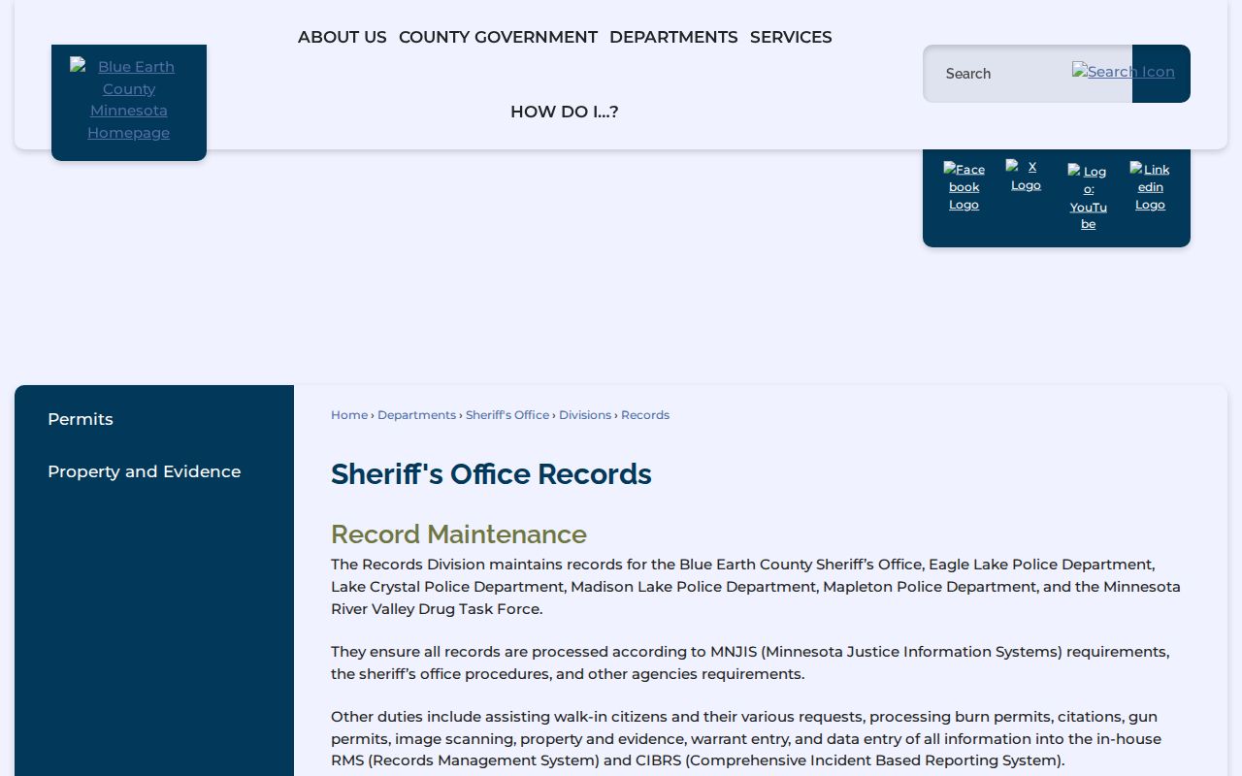Click the Search Icon button

[1124, 72]
